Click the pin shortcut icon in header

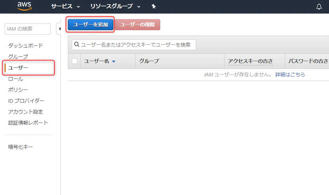click(x=153, y=6)
